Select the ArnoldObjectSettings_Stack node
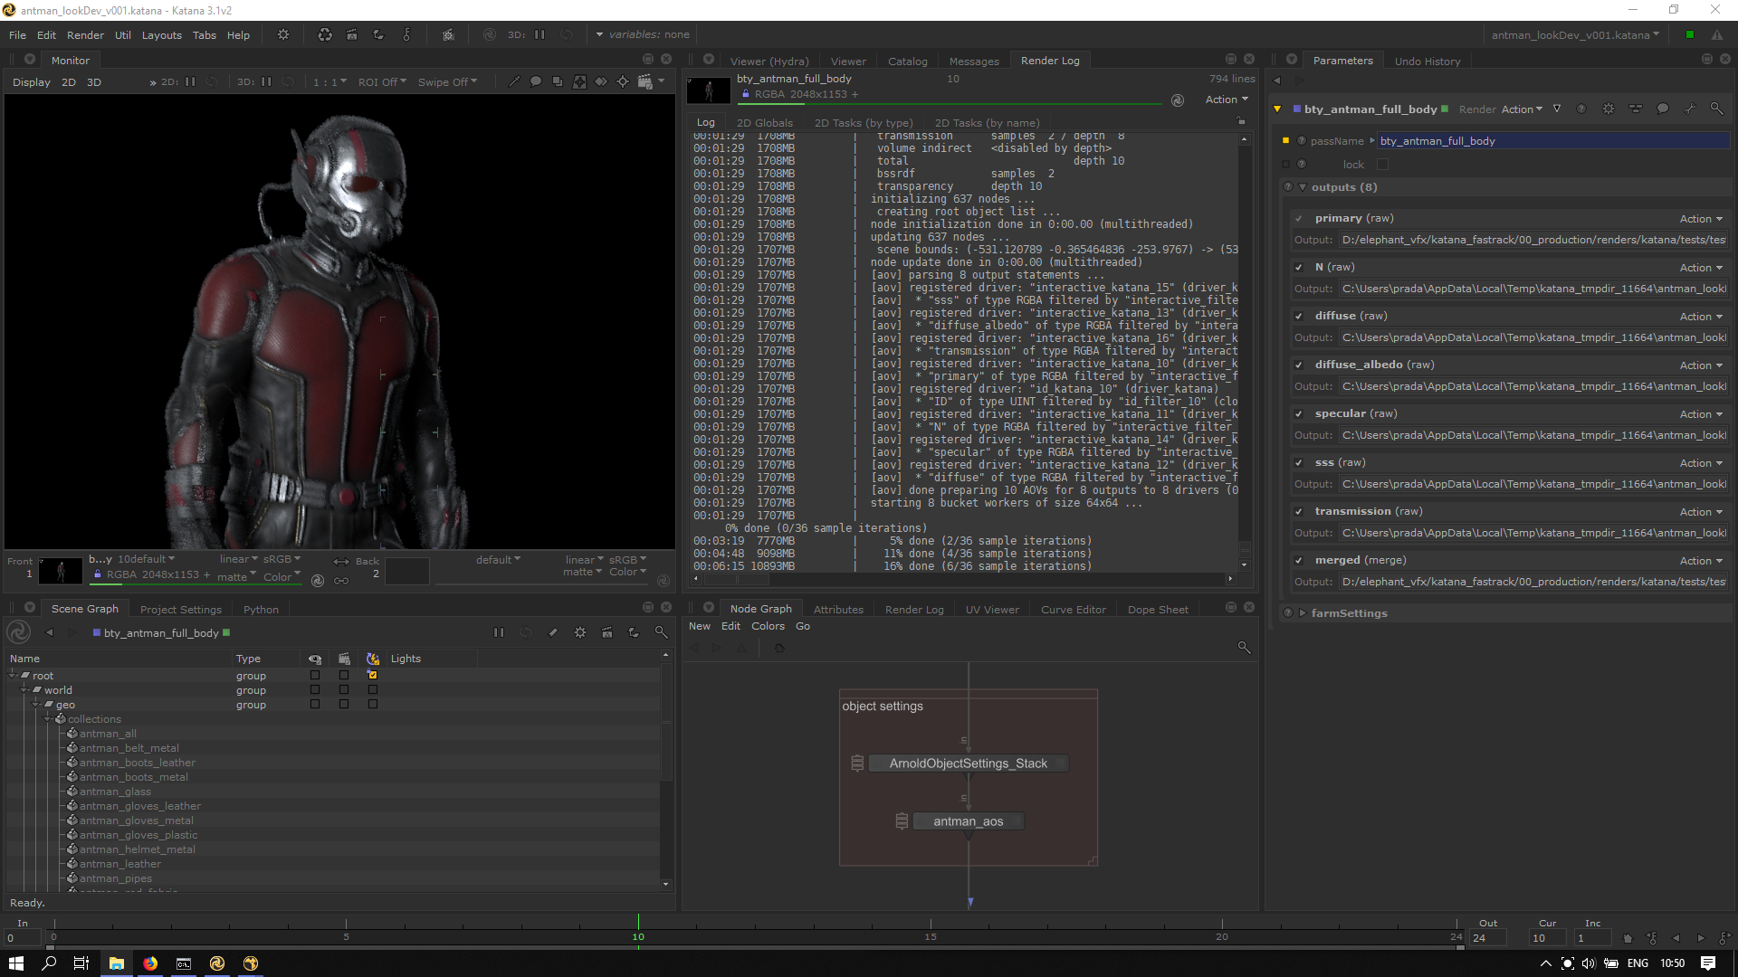Viewport: 1738px width, 977px height. pos(968,763)
